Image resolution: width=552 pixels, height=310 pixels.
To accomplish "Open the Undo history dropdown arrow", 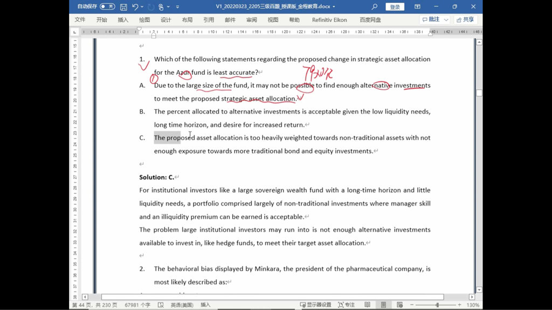I will point(142,7).
